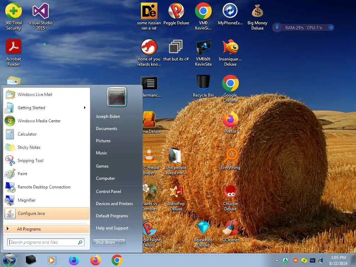
Task: Open Default Programs from Start menu
Action: pos(112,216)
